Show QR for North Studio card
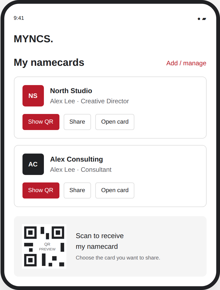Viewport: 220px width, 290px height. click(41, 122)
